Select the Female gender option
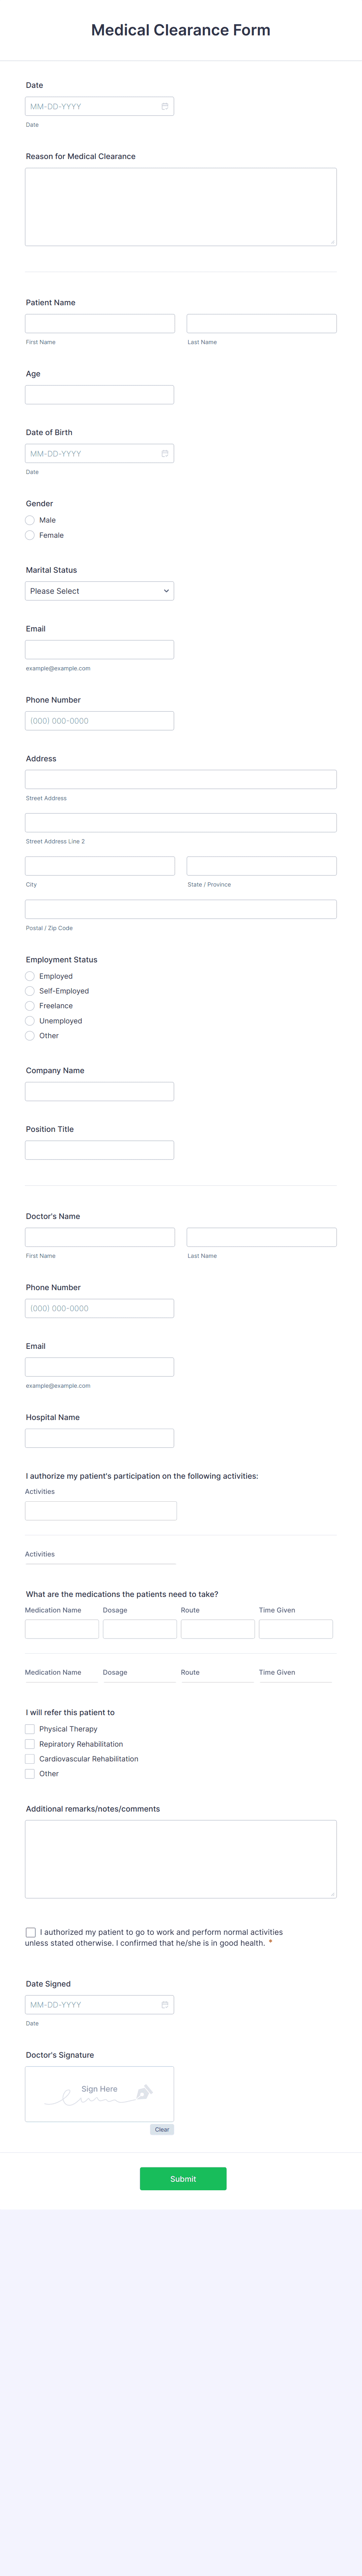The image size is (362, 2576). [30, 535]
